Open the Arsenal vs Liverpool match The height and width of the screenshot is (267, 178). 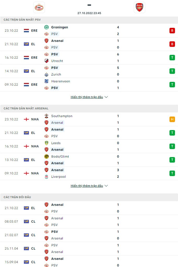(x=89, y=173)
